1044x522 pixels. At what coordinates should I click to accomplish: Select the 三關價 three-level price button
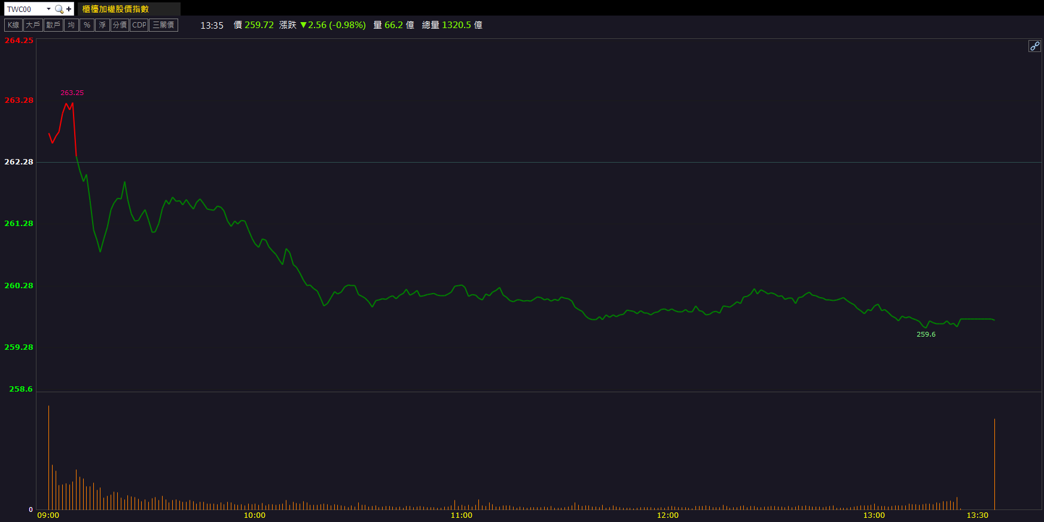[x=163, y=25]
